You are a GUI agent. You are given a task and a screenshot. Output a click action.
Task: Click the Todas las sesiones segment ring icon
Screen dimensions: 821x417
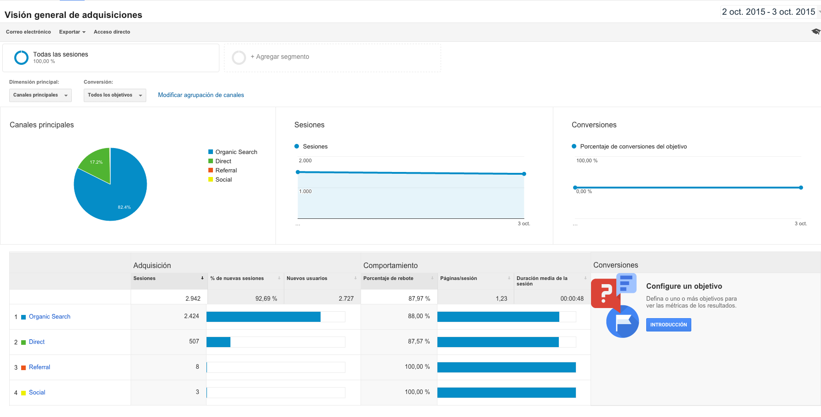[x=21, y=57]
